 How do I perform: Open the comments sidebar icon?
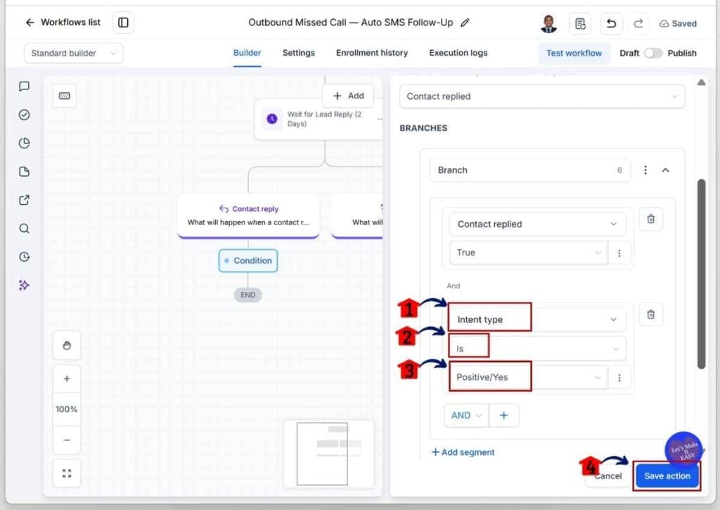pos(25,87)
